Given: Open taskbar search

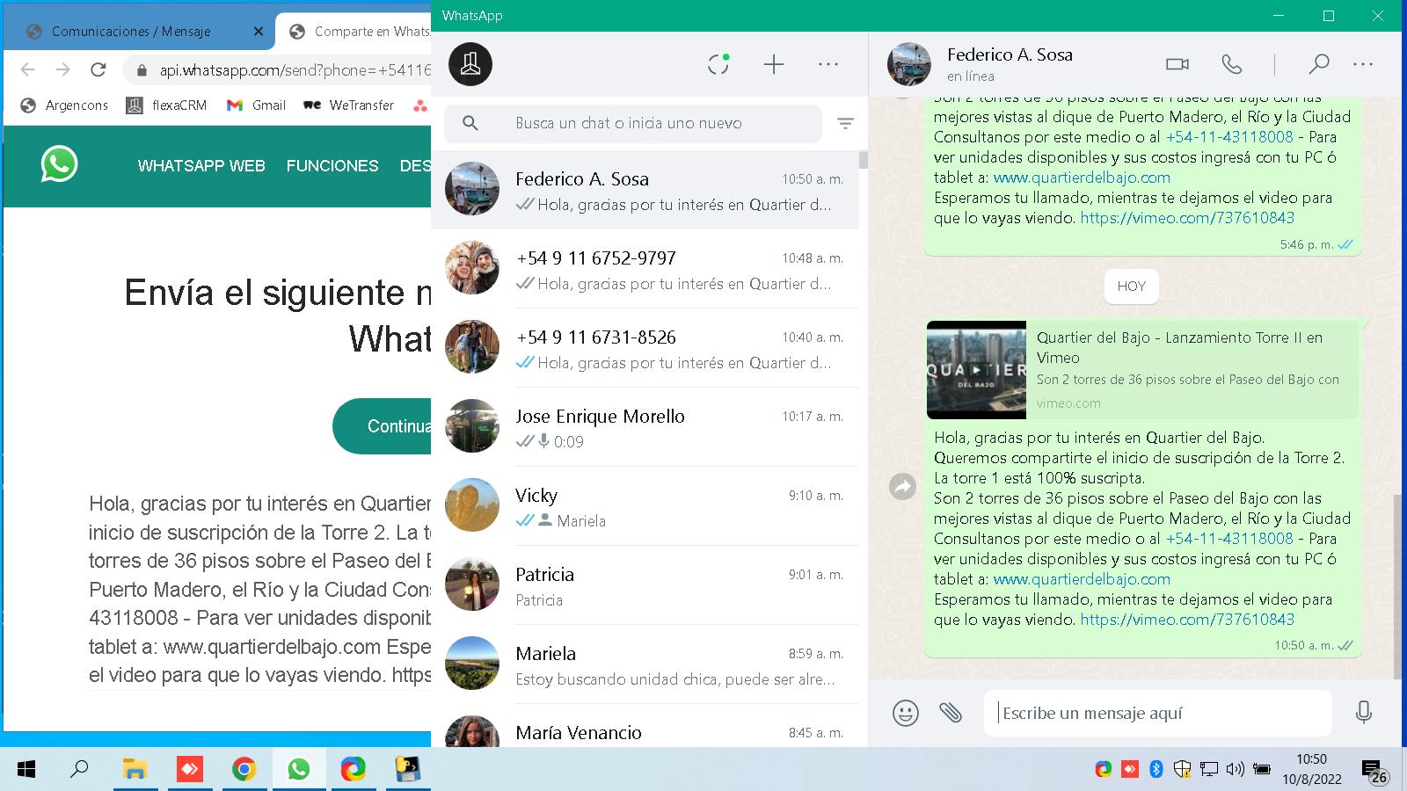Looking at the screenshot, I should pyautogui.click(x=79, y=770).
